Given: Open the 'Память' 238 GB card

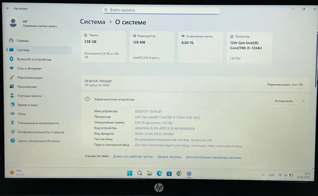Looking at the screenshot, I should [103, 46].
